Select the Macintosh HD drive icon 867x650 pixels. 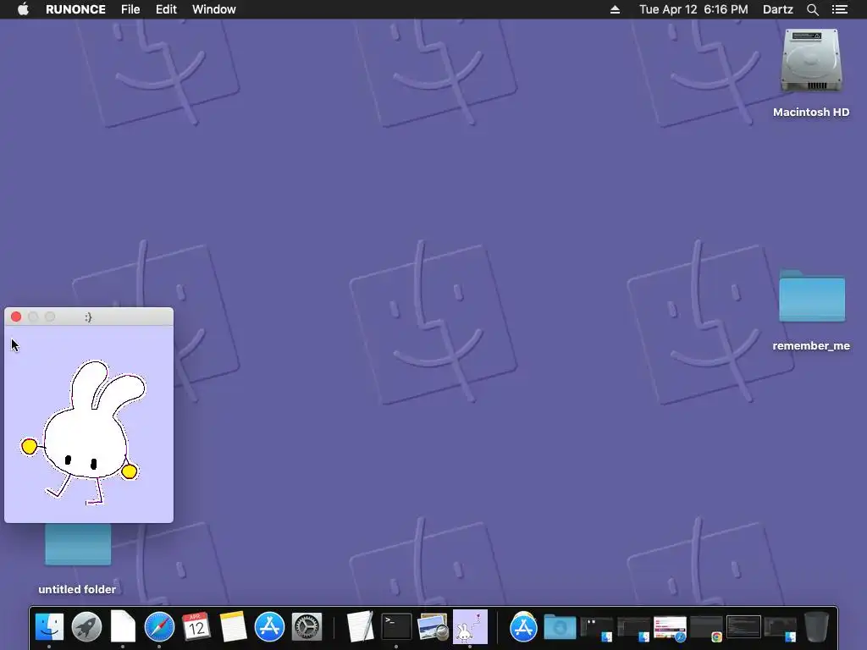click(x=811, y=61)
